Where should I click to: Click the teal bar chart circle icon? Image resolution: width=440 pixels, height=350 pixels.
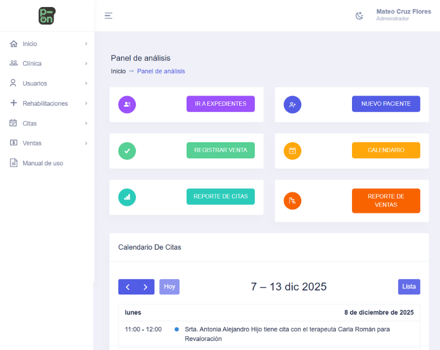click(x=127, y=197)
